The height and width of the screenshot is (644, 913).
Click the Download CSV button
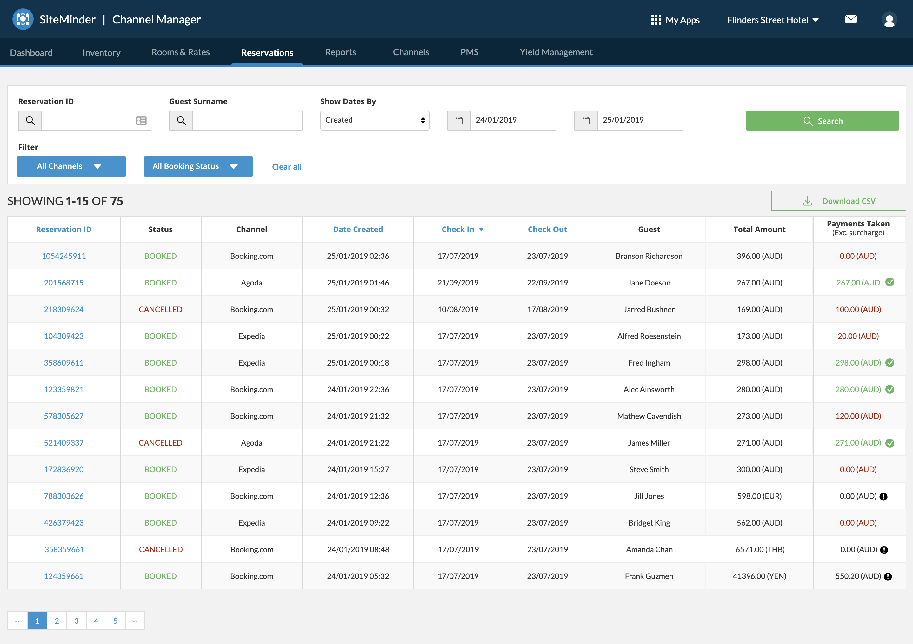[x=838, y=201]
